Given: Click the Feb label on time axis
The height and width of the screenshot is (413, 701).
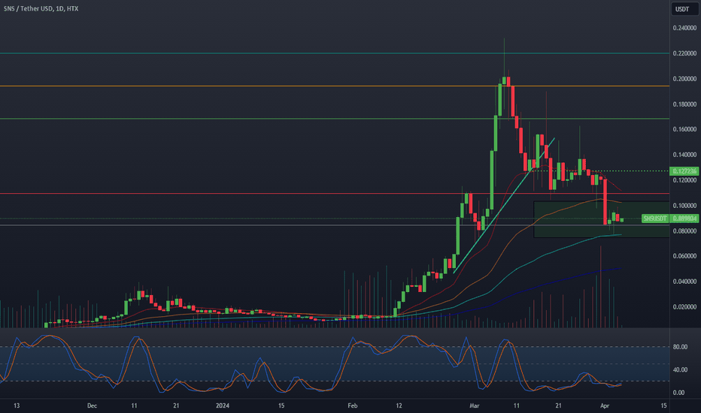Looking at the screenshot, I should pyautogui.click(x=353, y=405).
